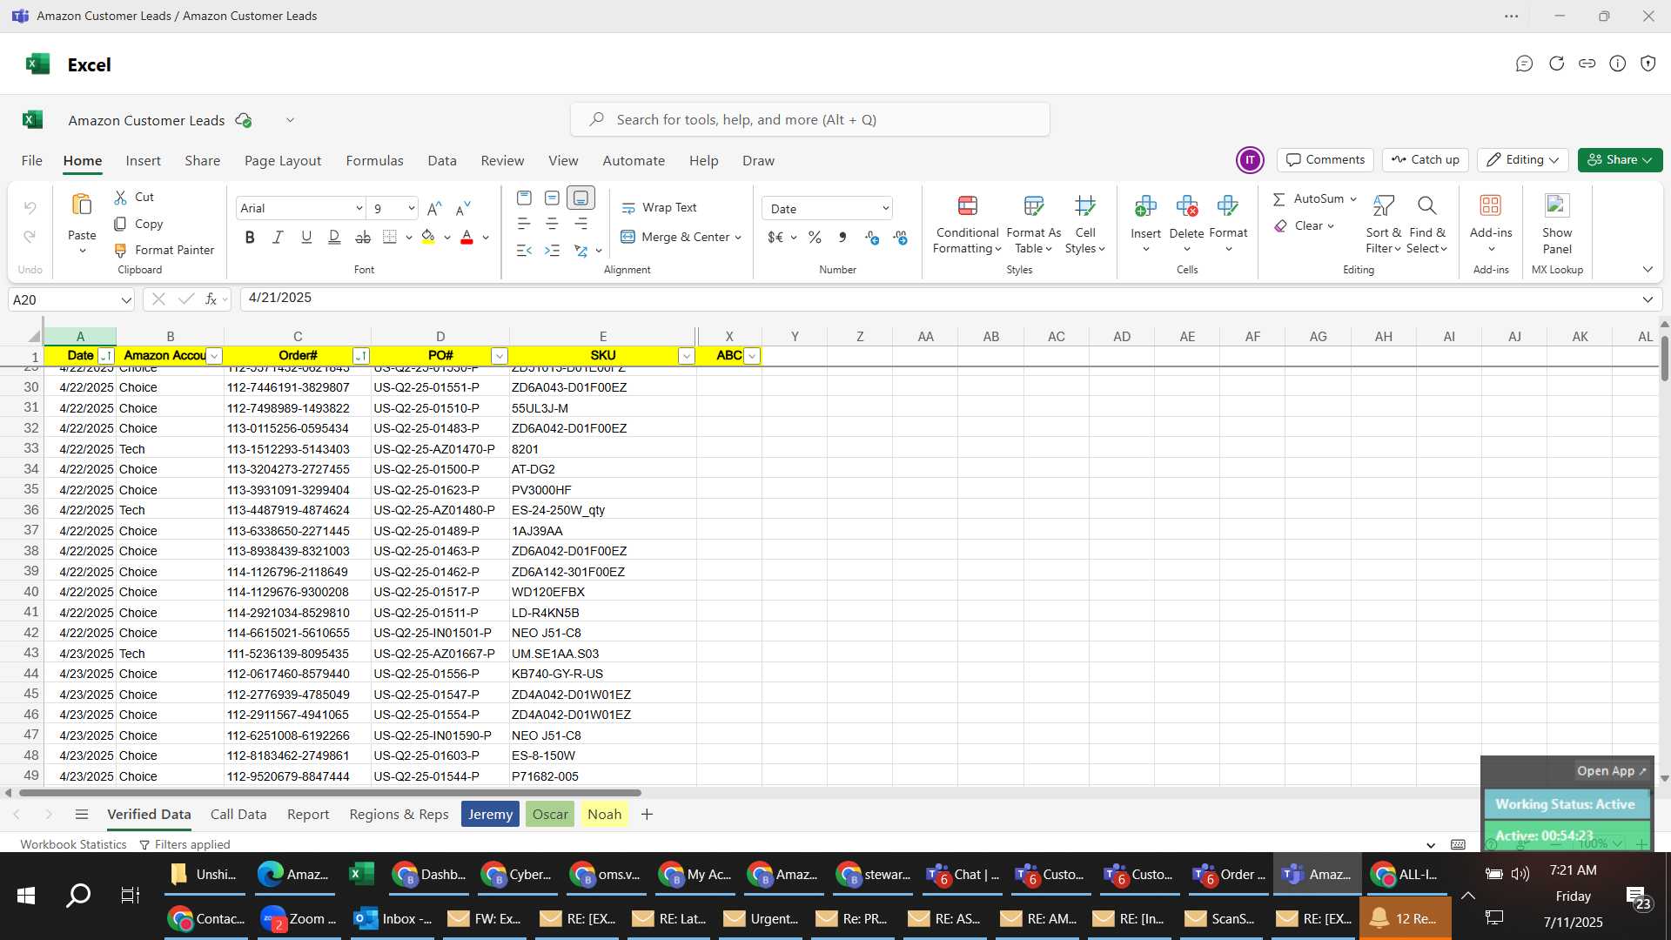Open the Insert ribbon tab
This screenshot has height=940, width=1671.
coord(143,161)
